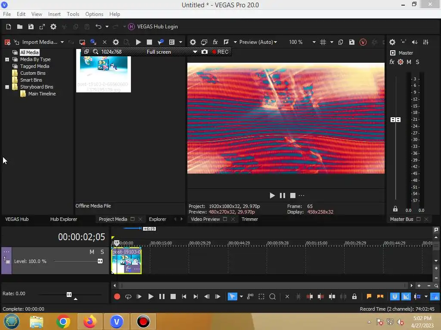This screenshot has height=330, width=441.
Task: Remove selected media with the X icon
Action: pos(104,42)
